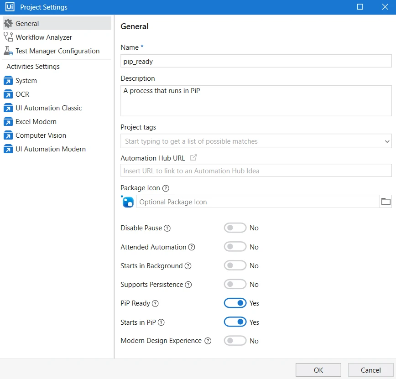
Task: Select UI Automation Classic settings
Action: (x=57, y=108)
